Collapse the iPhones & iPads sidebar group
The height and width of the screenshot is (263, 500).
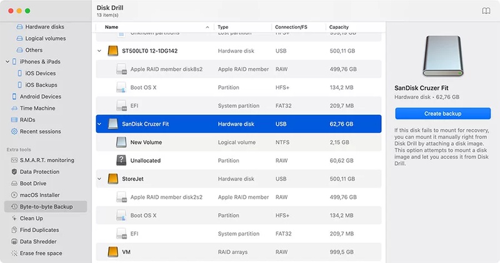[x=7, y=62]
